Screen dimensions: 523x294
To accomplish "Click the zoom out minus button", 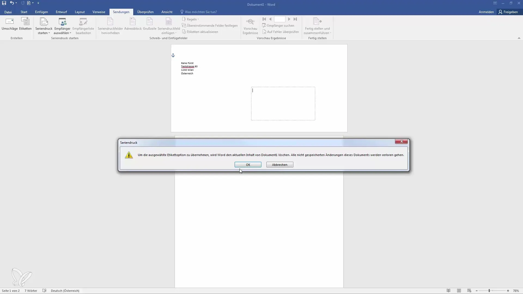I will [x=477, y=291].
